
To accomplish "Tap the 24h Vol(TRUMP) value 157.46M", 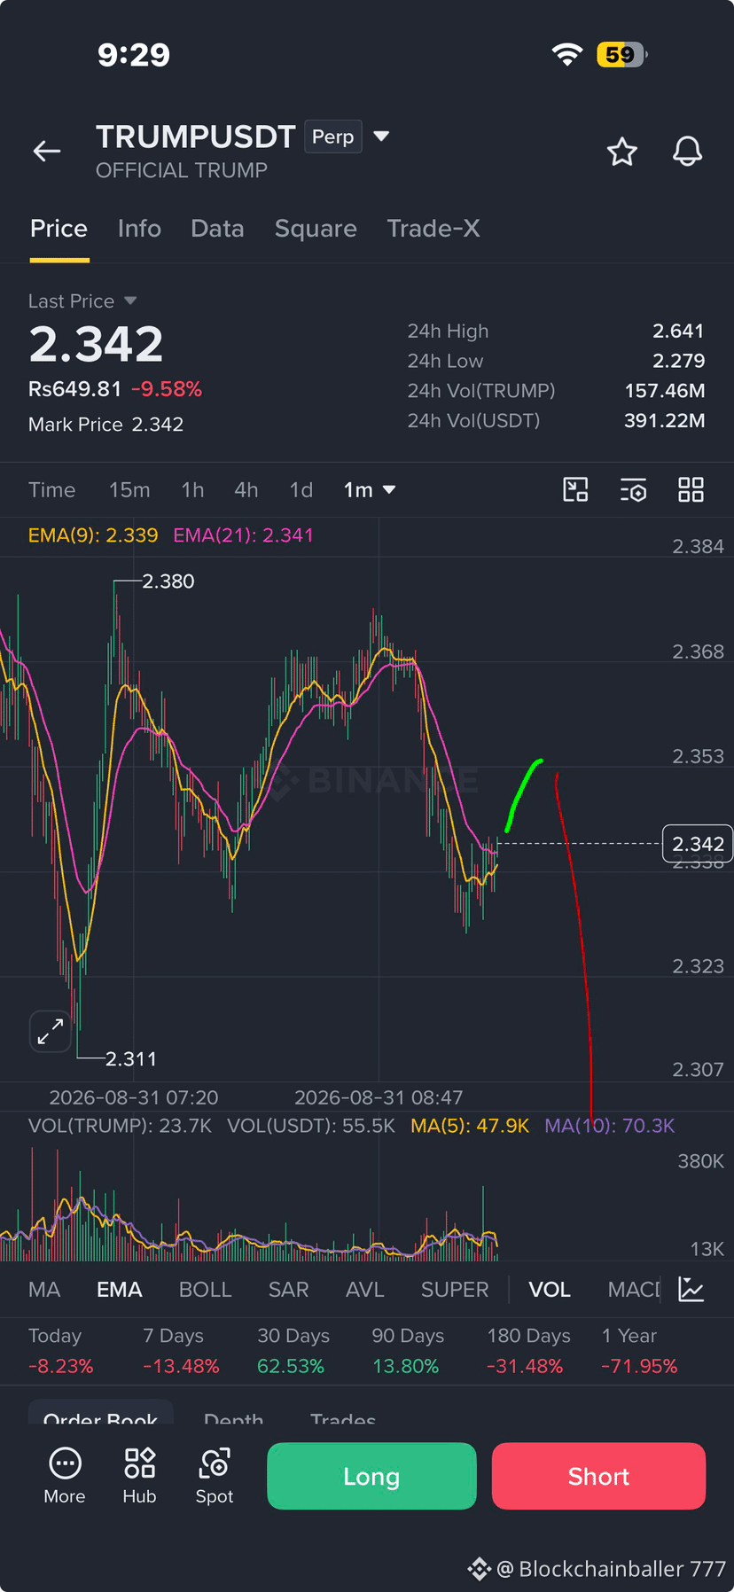I will (x=665, y=390).
